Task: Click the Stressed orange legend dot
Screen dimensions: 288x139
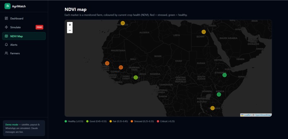Action: (132, 121)
